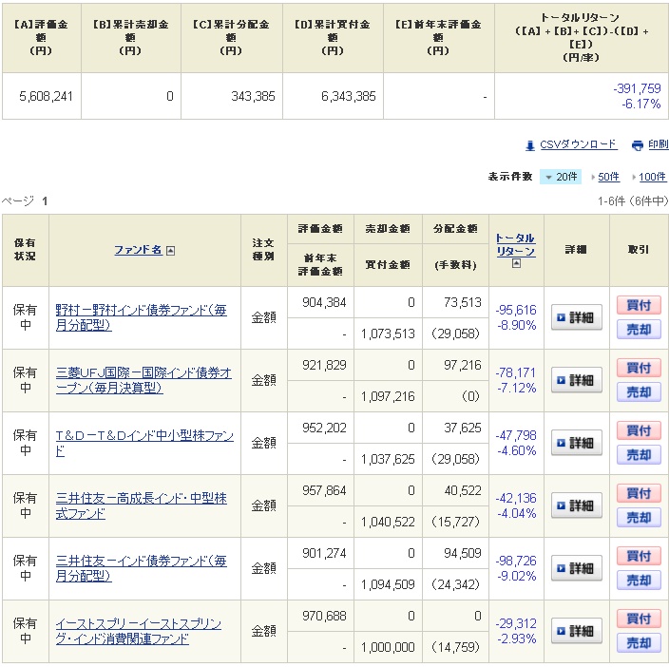
Task: Click sort icon next to ファンド名 header
Action: [170, 251]
